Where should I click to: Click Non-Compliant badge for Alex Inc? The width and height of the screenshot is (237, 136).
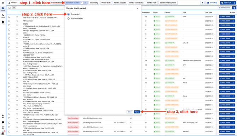click(x=73, y=118)
